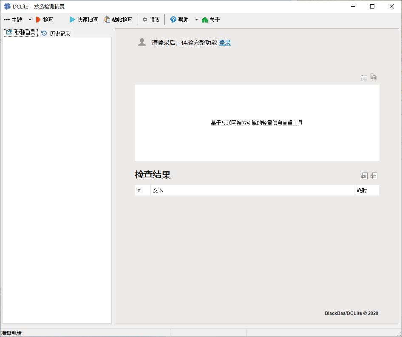Screen dimensions: 402x337
Task: Click the 登录 login link
Action: pyautogui.click(x=225, y=42)
